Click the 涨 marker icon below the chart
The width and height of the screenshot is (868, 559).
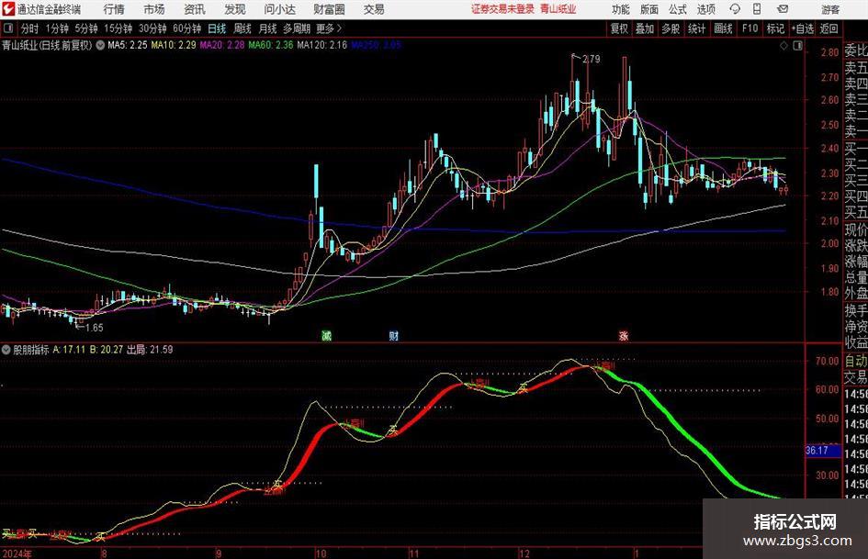click(x=624, y=335)
